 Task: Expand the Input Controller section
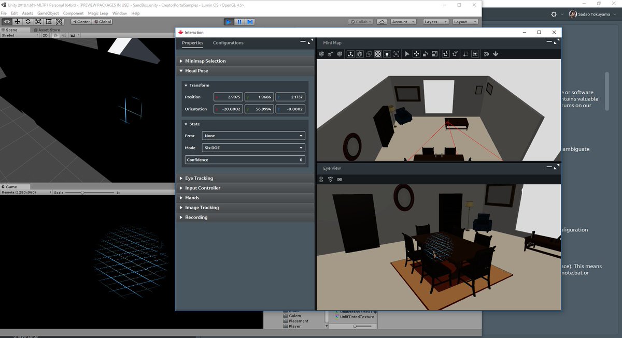pyautogui.click(x=245, y=188)
